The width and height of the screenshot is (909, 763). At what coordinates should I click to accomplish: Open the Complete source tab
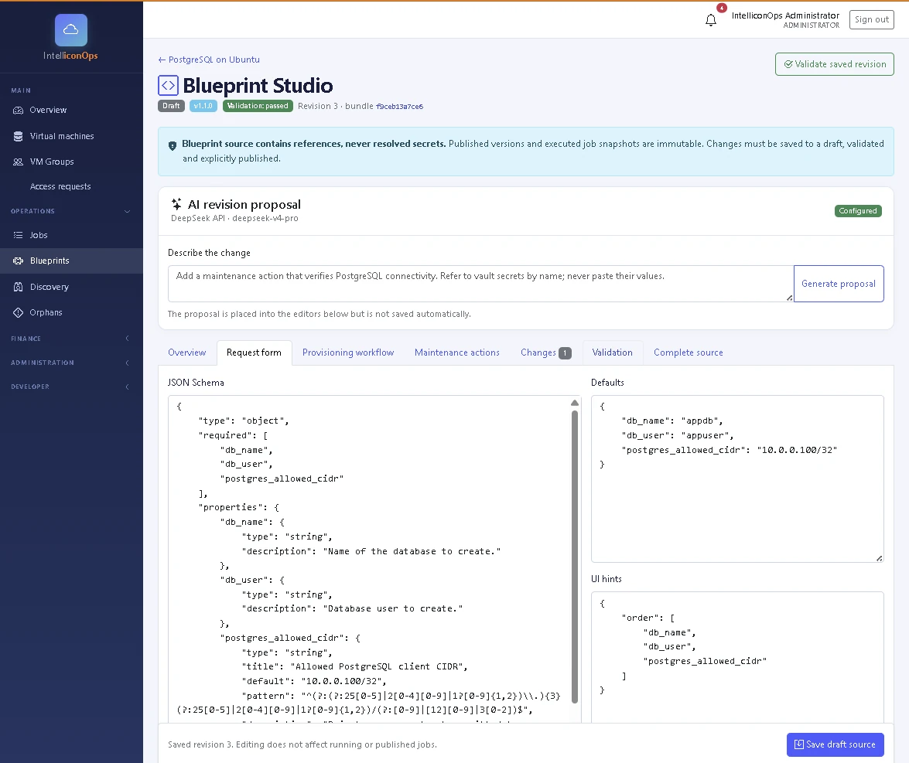688,353
